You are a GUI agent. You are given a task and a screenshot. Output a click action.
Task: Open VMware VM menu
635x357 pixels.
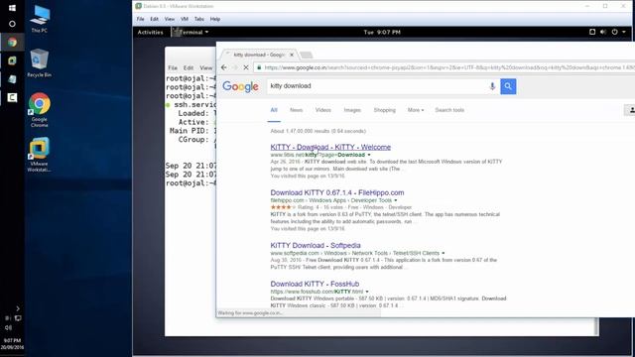click(x=185, y=19)
